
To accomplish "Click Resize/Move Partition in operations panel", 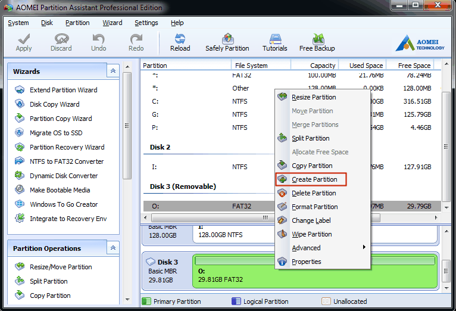I will click(61, 267).
